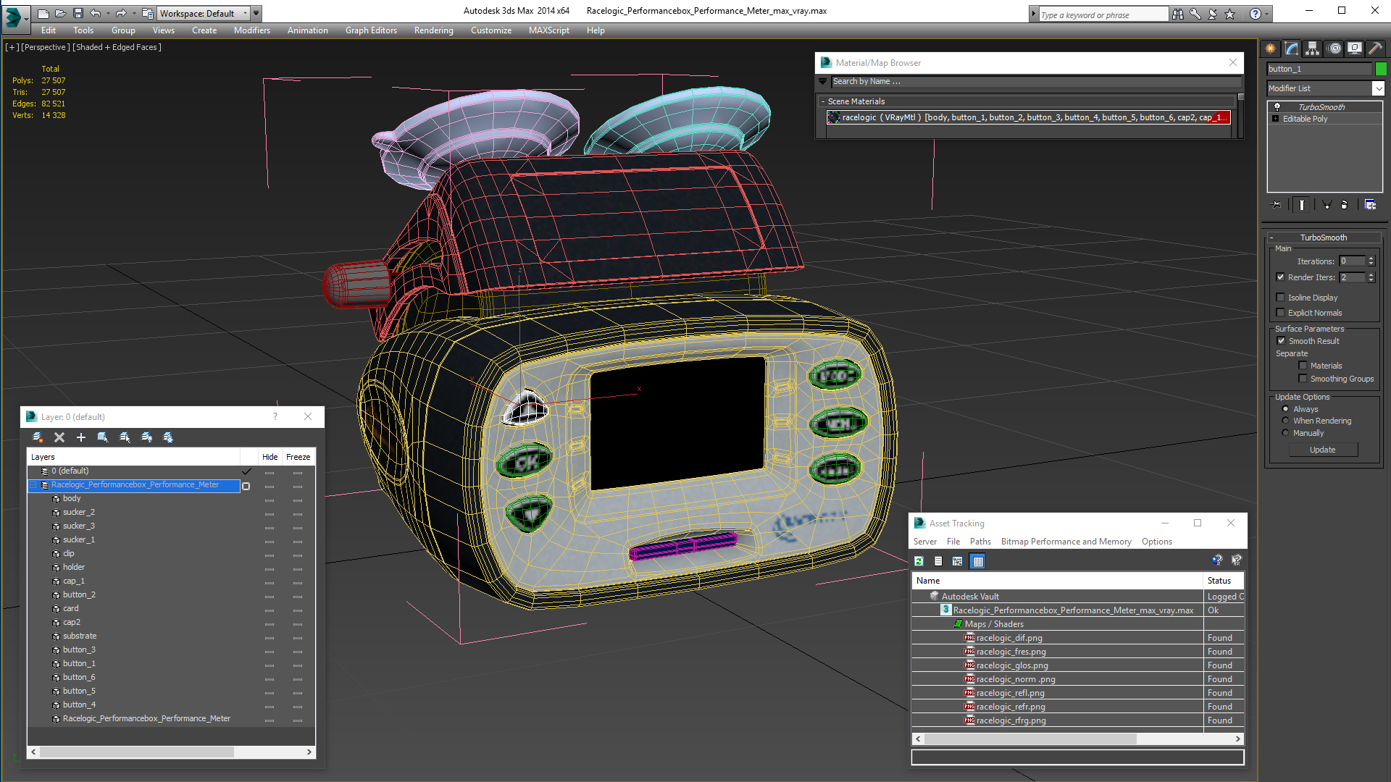
Task: Enable Separate by Smoothing Groups checkbox
Action: click(1303, 379)
